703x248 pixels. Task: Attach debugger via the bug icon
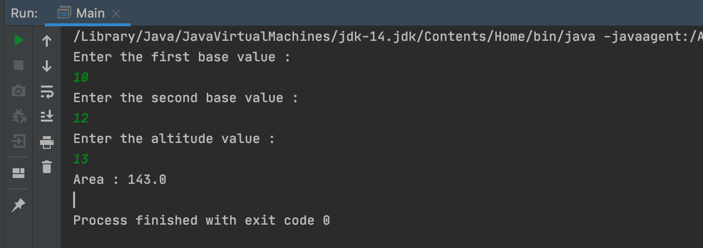click(19, 116)
